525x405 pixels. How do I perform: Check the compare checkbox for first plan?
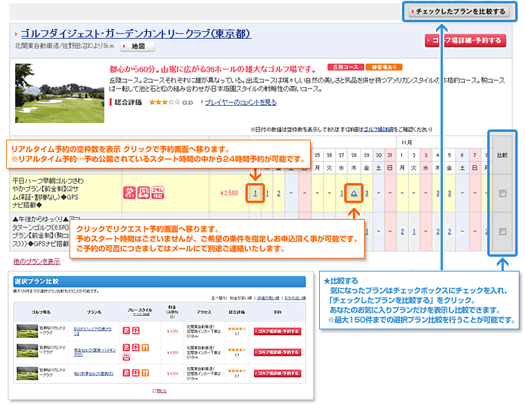[x=502, y=194]
